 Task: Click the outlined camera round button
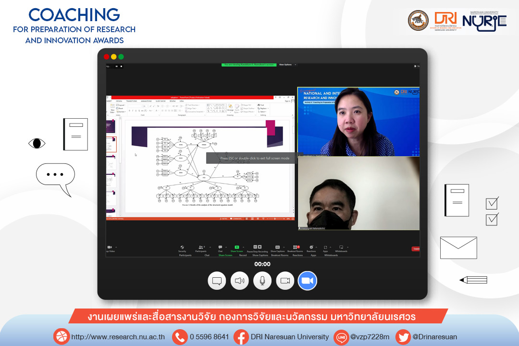click(x=285, y=281)
